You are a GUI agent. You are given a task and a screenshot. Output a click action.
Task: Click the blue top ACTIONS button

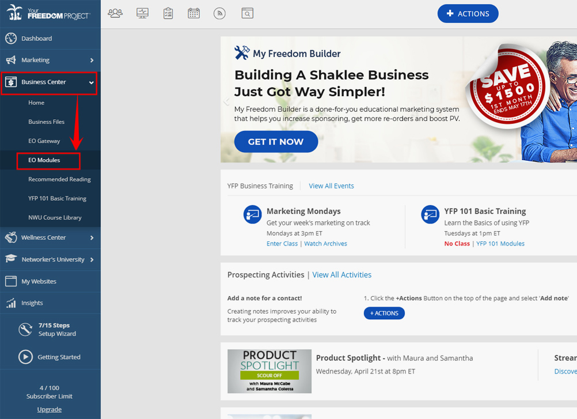coord(468,14)
